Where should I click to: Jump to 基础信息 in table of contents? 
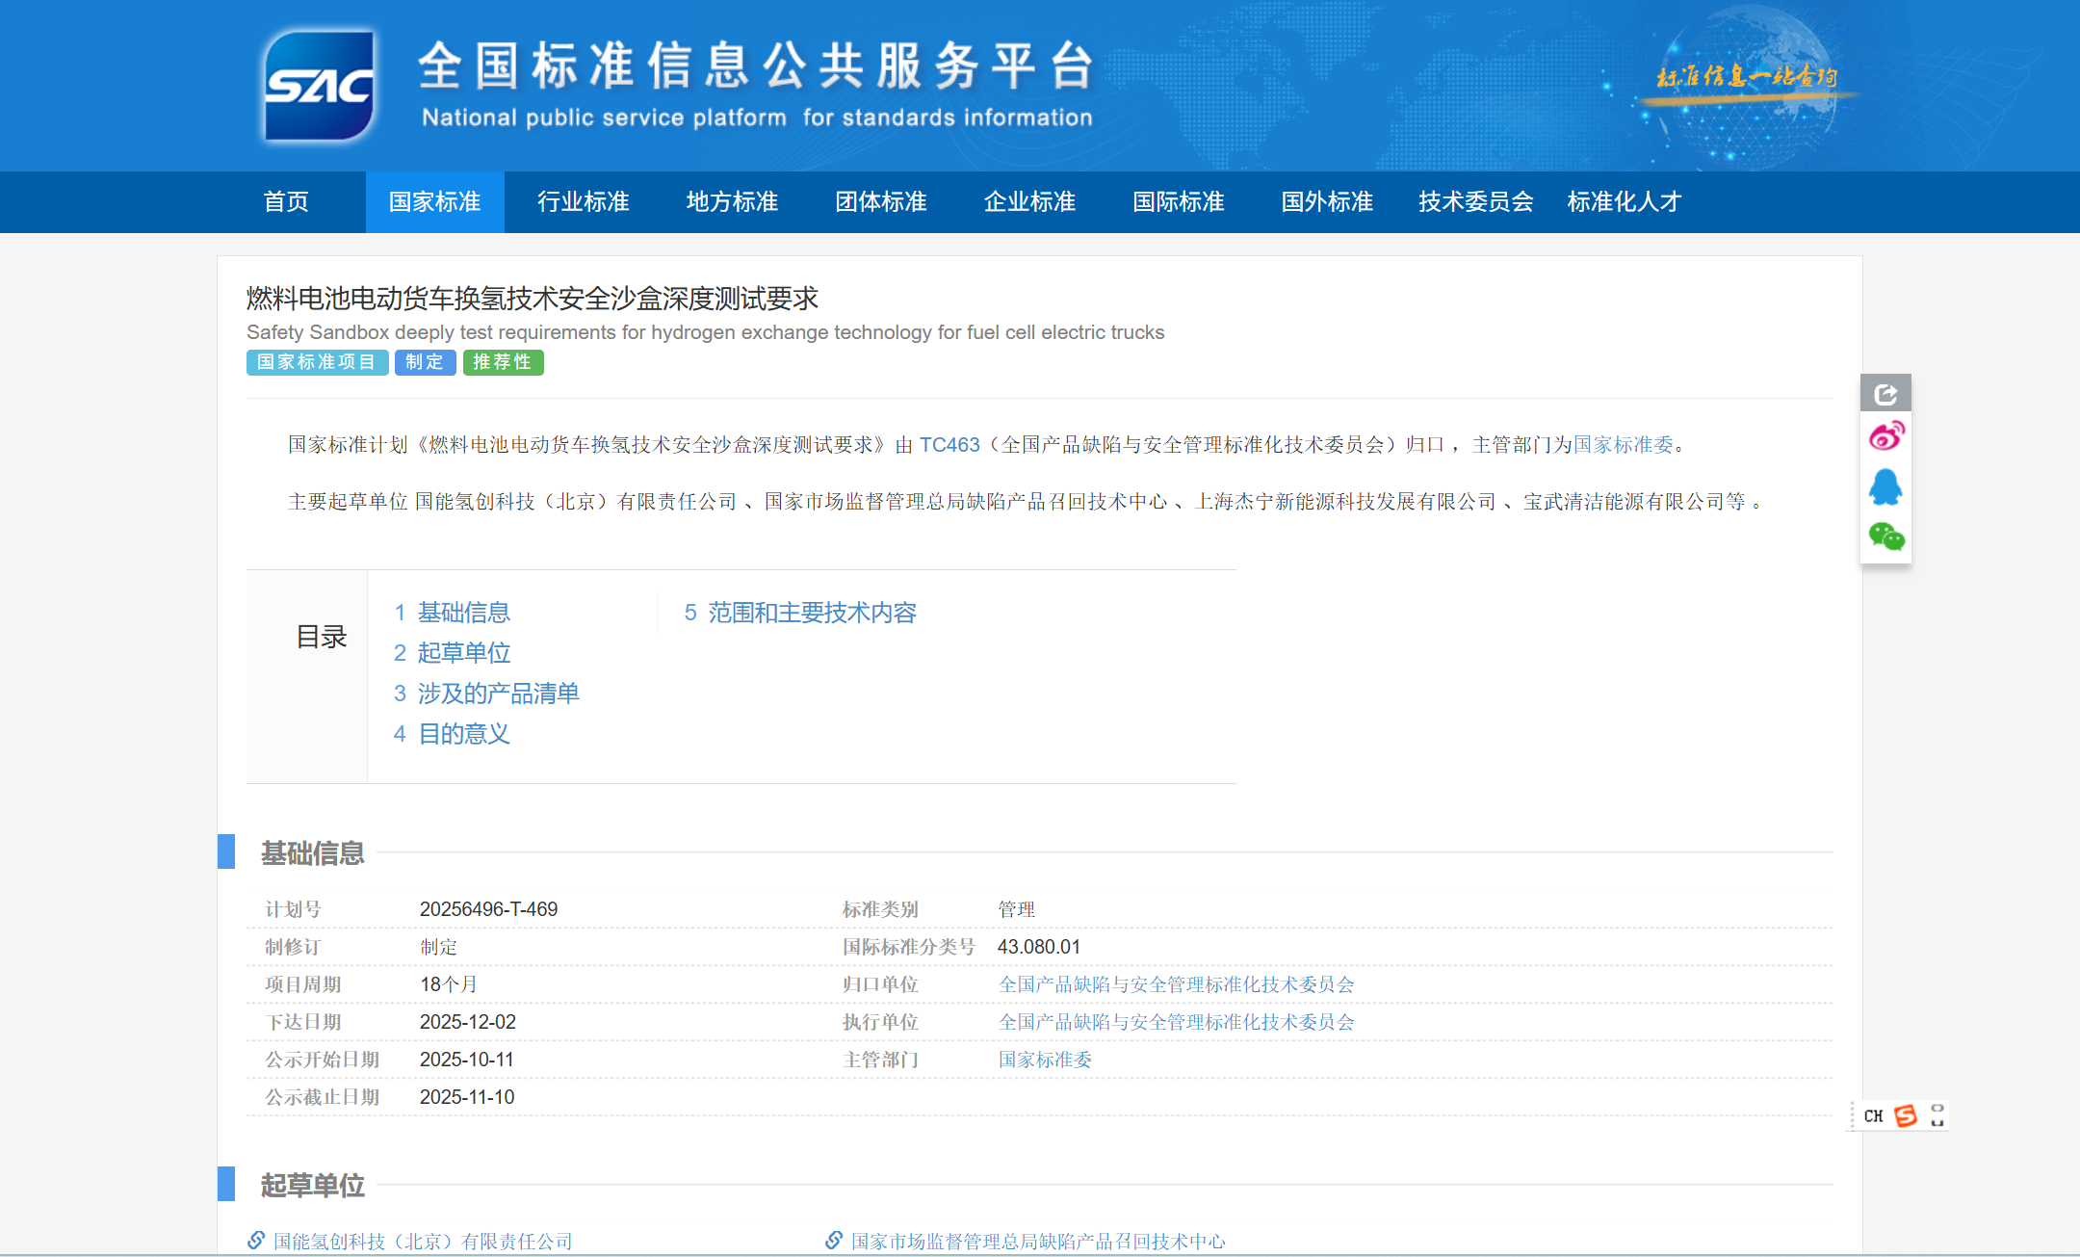(463, 613)
